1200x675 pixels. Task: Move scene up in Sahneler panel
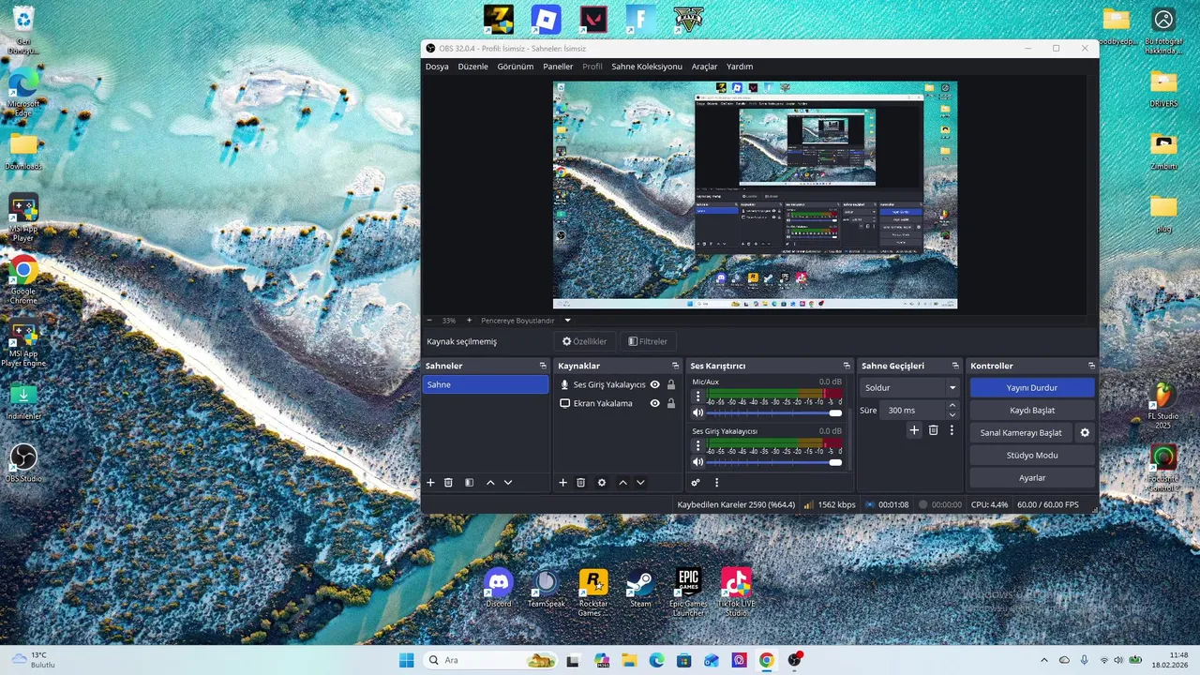(x=490, y=483)
